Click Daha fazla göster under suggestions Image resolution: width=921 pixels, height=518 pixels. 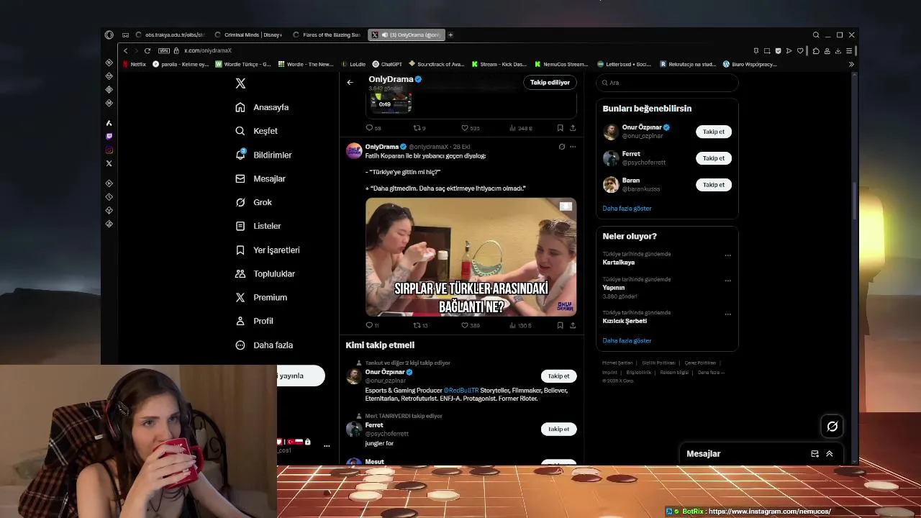627,208
